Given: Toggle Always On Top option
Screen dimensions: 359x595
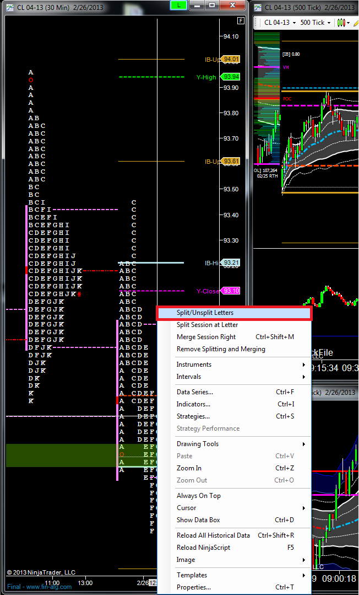Looking at the screenshot, I should click(x=234, y=496).
